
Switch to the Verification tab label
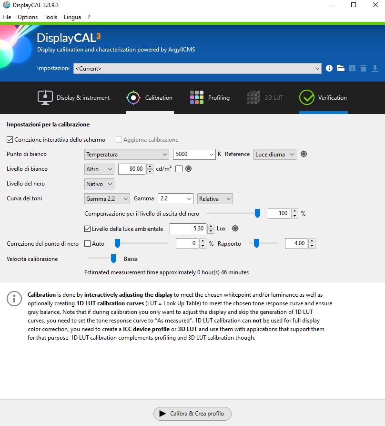click(x=333, y=98)
